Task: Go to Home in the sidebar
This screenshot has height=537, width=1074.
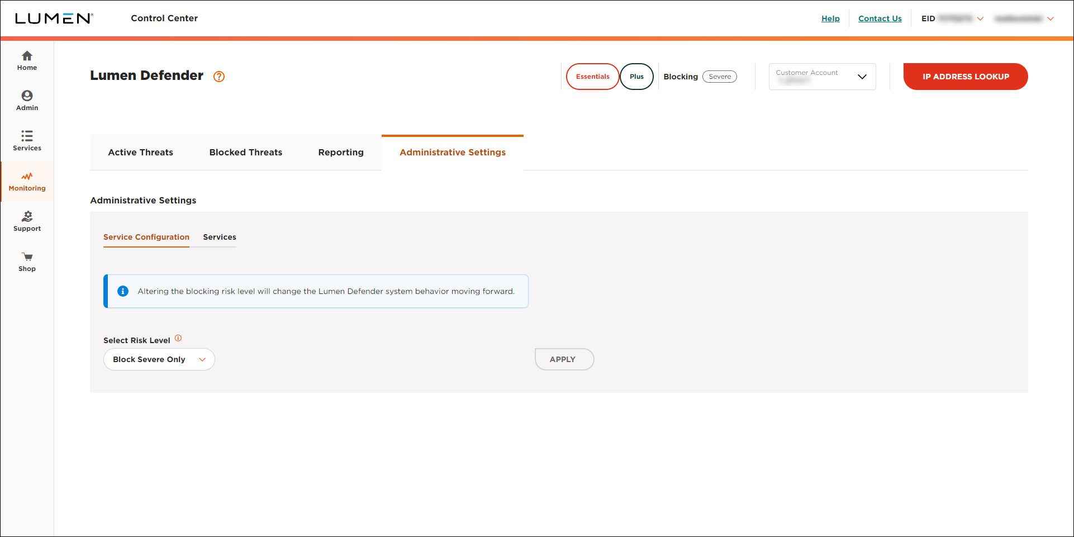Action: coord(27,61)
